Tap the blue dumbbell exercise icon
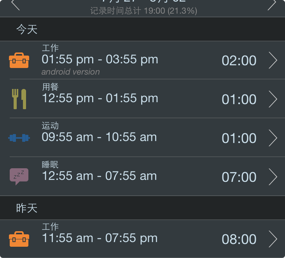The width and height of the screenshot is (285, 258). pos(19,138)
